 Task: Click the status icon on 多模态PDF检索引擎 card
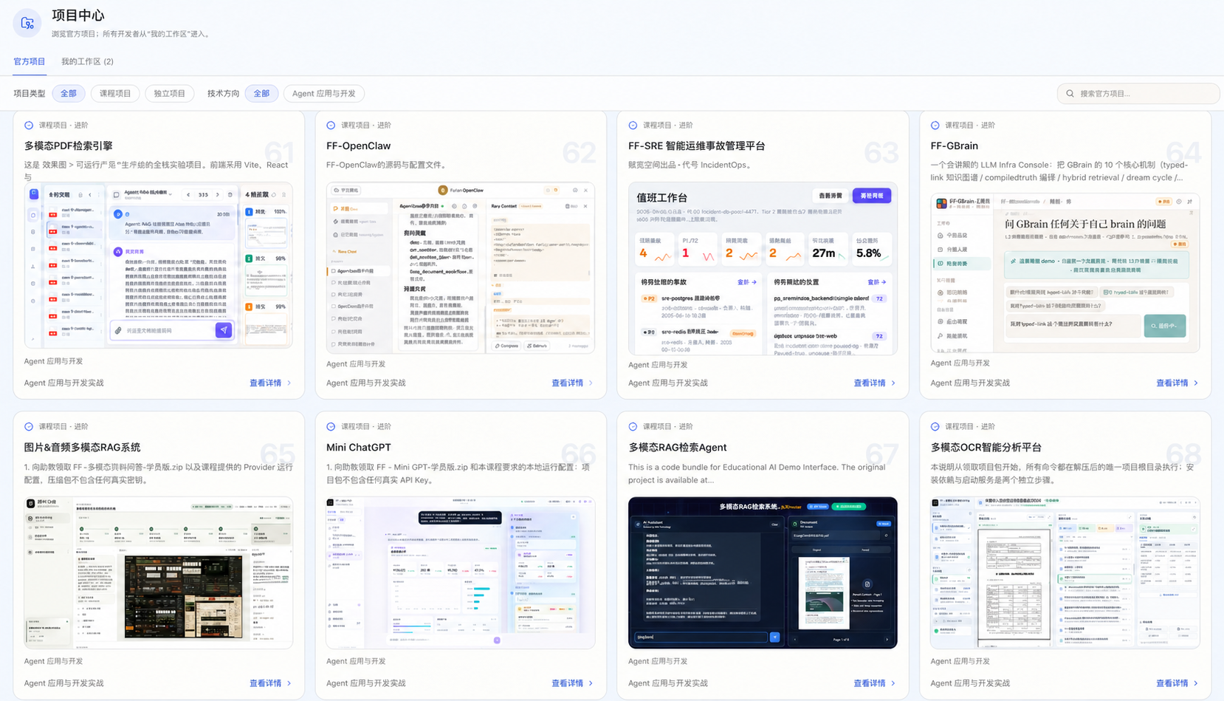pyautogui.click(x=29, y=126)
